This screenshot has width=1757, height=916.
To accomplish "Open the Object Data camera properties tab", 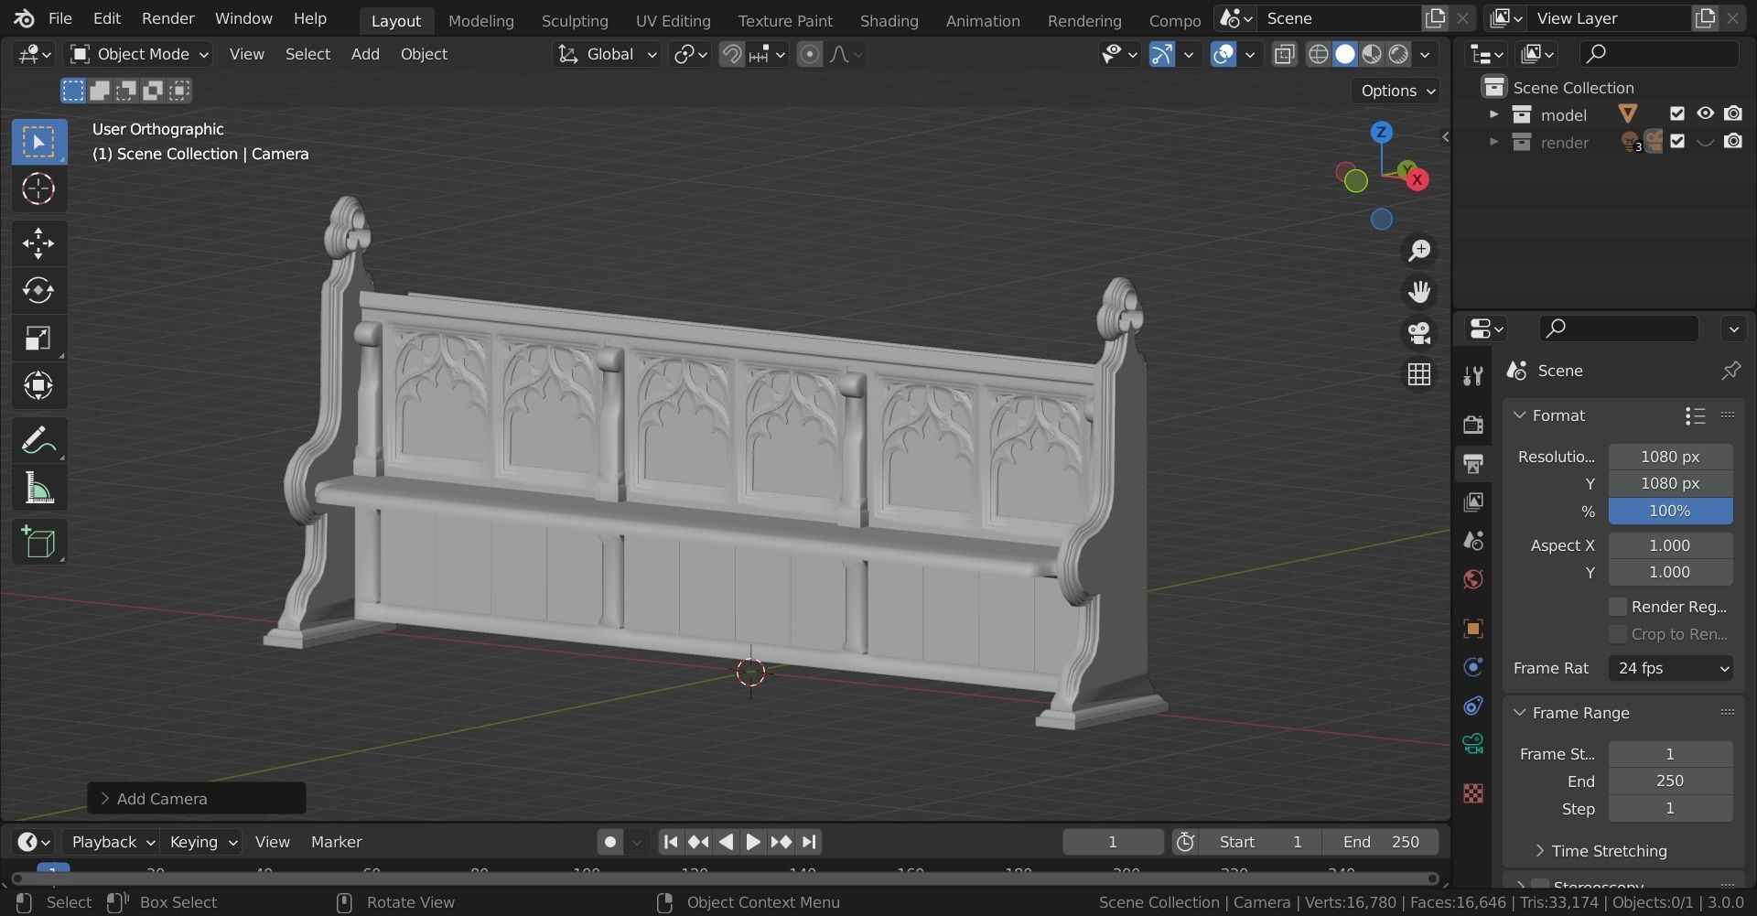I will (x=1473, y=744).
